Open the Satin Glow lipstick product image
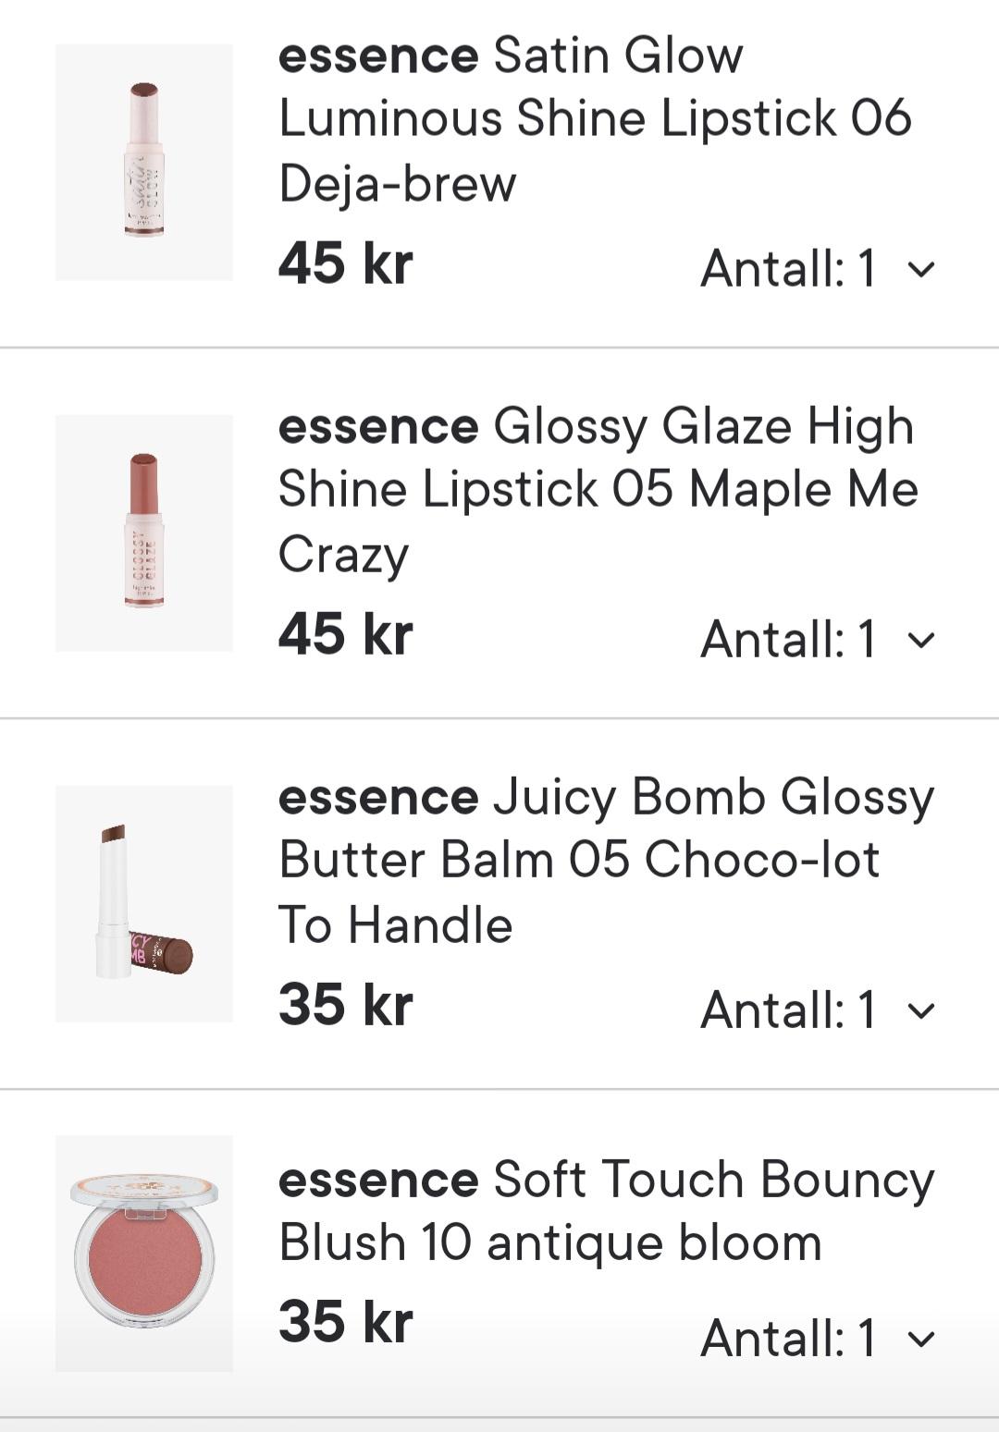 click(144, 162)
